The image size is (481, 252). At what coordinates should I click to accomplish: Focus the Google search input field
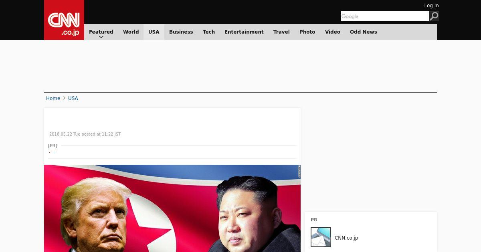click(385, 16)
